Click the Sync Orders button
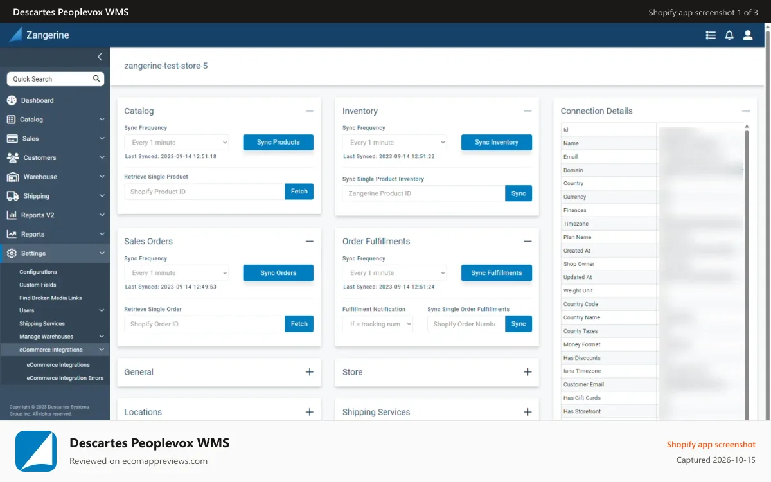The height and width of the screenshot is (482, 771). point(278,273)
